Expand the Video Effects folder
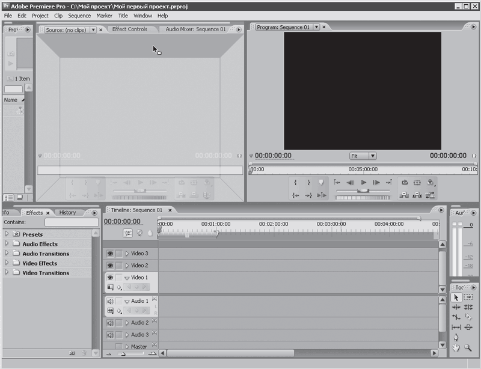 (x=7, y=263)
